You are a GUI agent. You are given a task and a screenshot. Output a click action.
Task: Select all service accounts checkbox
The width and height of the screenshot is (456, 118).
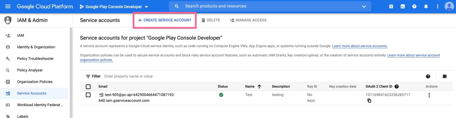pos(88,86)
